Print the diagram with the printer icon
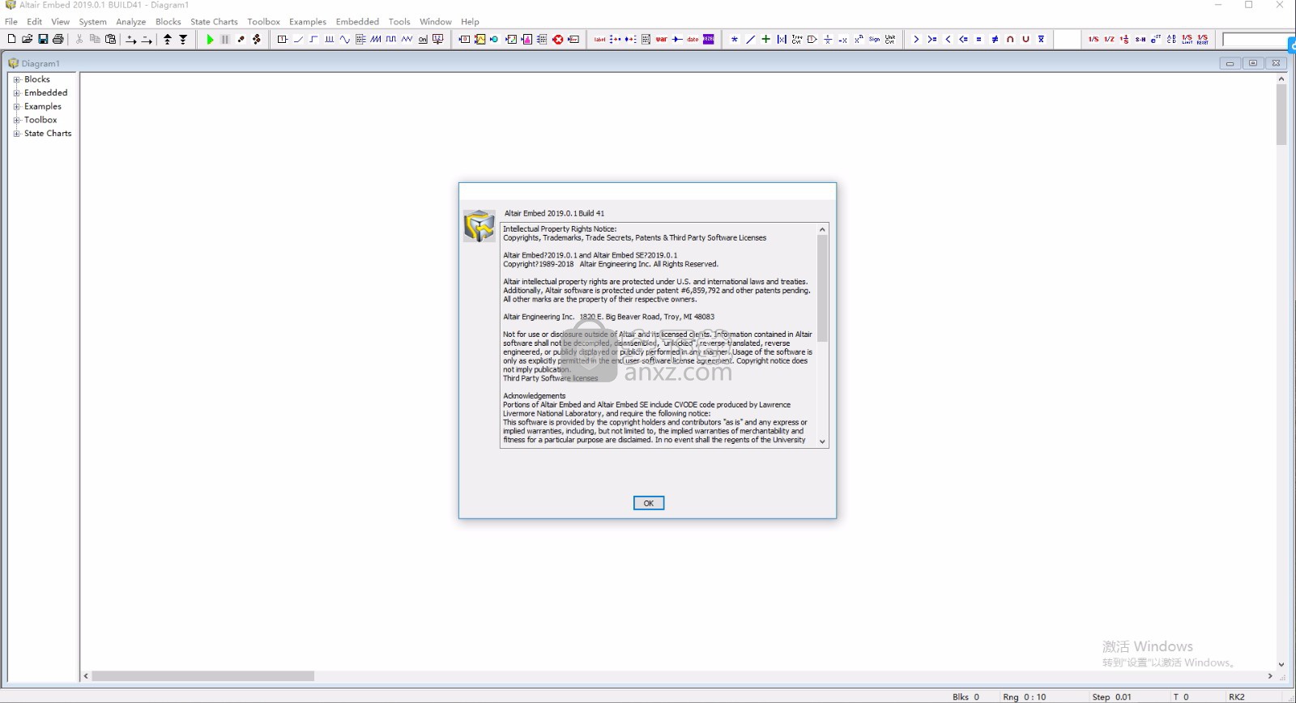1296x703 pixels. (58, 39)
